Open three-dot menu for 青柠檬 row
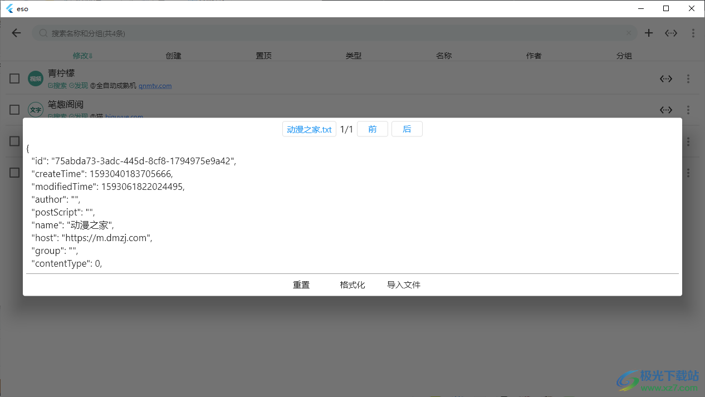The height and width of the screenshot is (397, 705). (688, 79)
